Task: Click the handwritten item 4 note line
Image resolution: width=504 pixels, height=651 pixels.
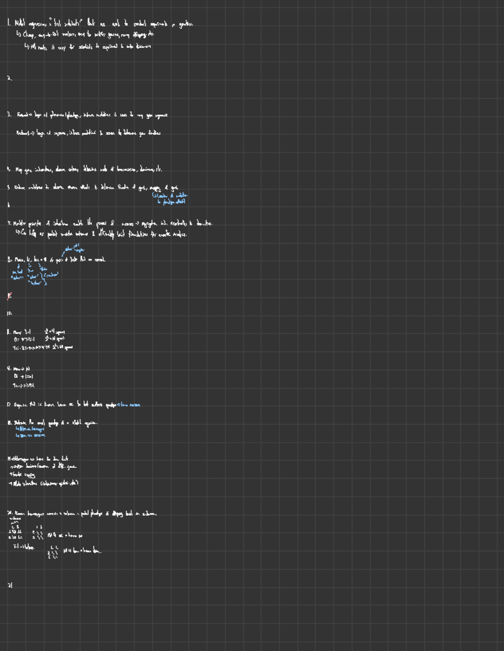Action: [84, 170]
